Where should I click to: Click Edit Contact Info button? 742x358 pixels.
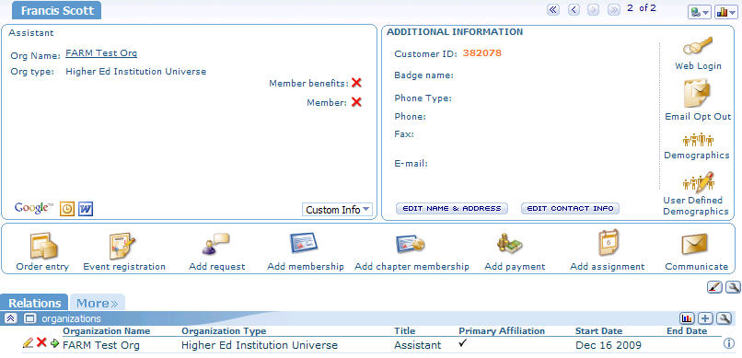570,208
